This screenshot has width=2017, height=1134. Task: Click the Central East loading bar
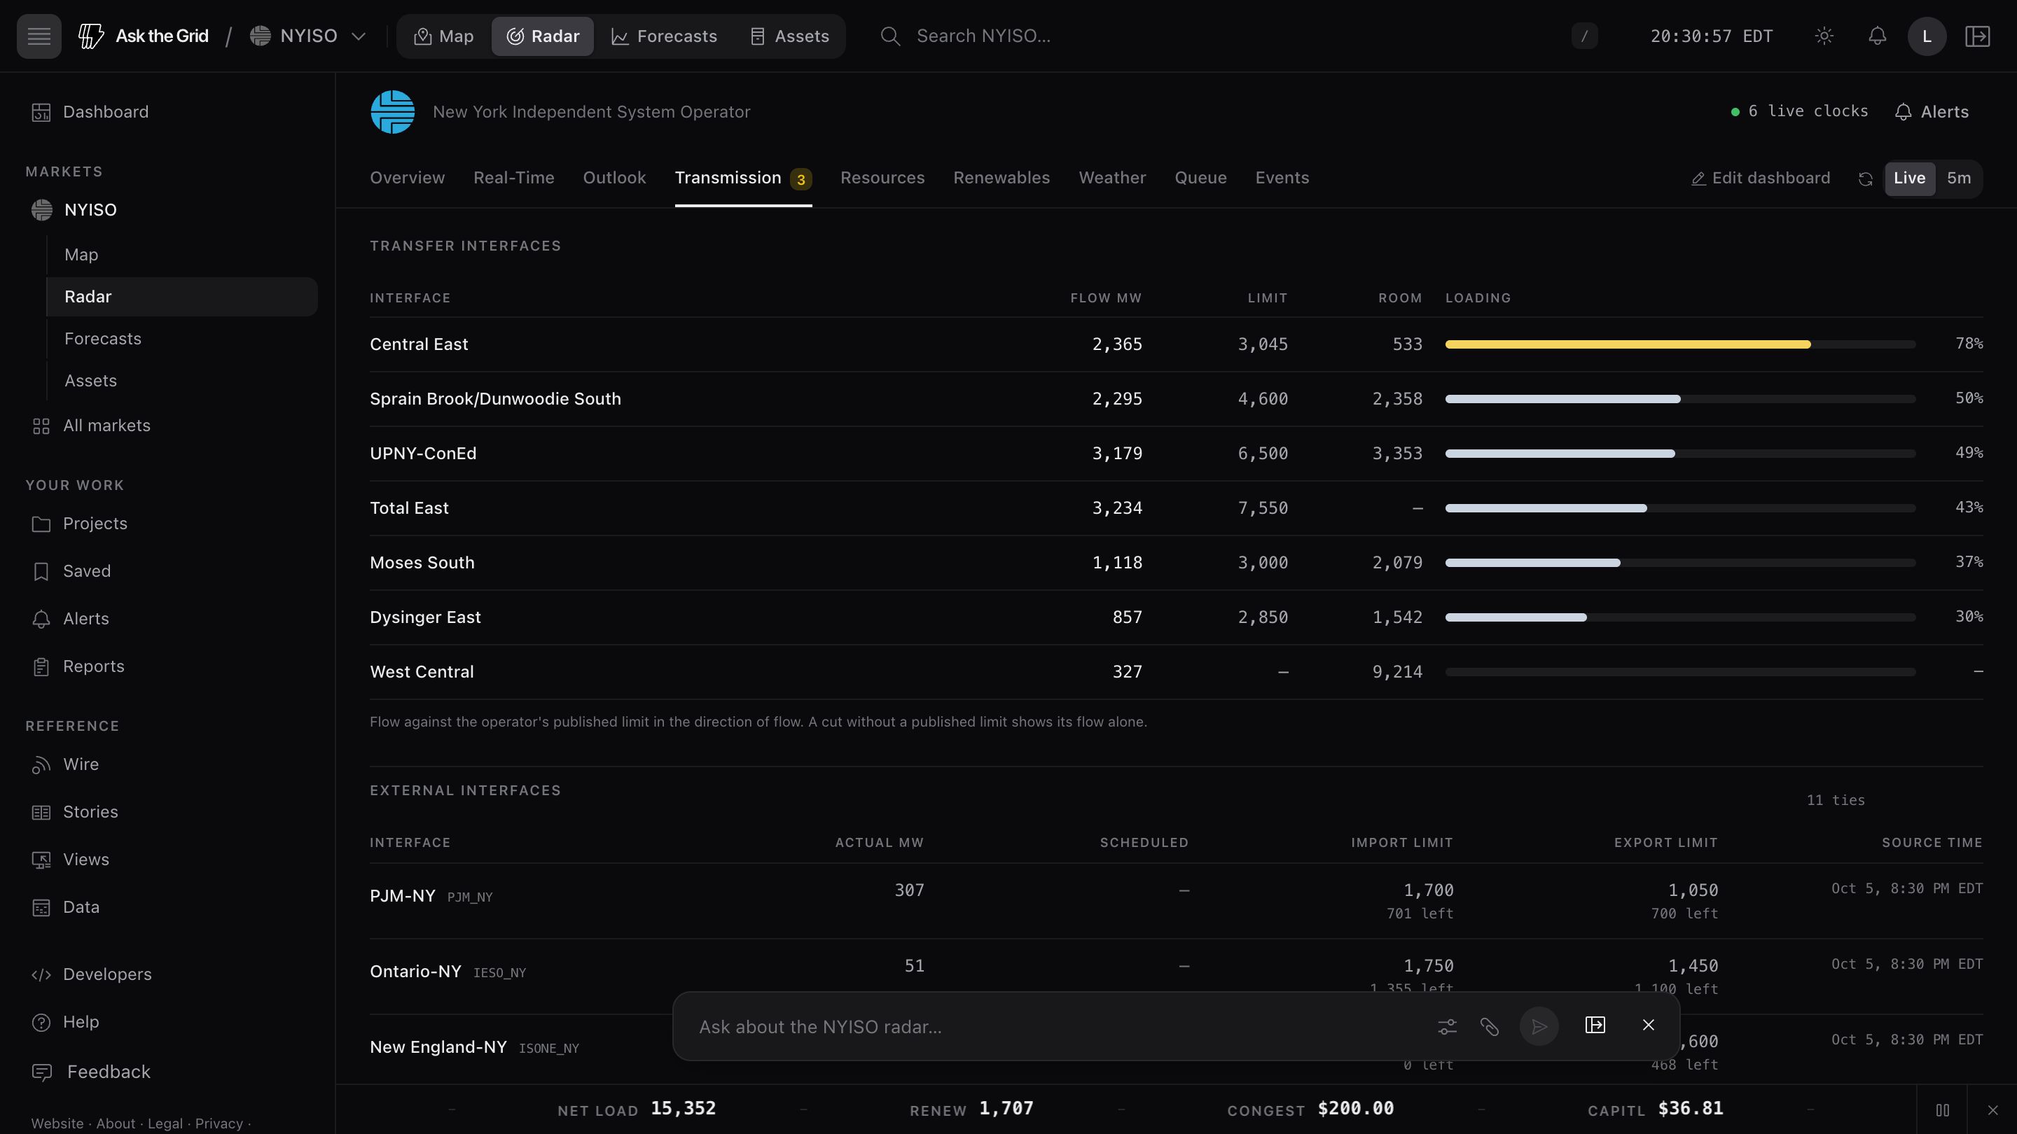(x=1680, y=344)
